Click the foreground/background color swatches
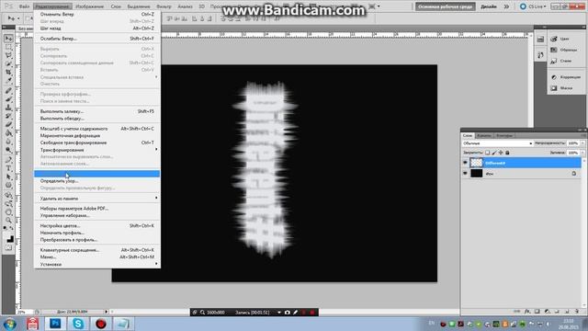 click(x=9, y=238)
